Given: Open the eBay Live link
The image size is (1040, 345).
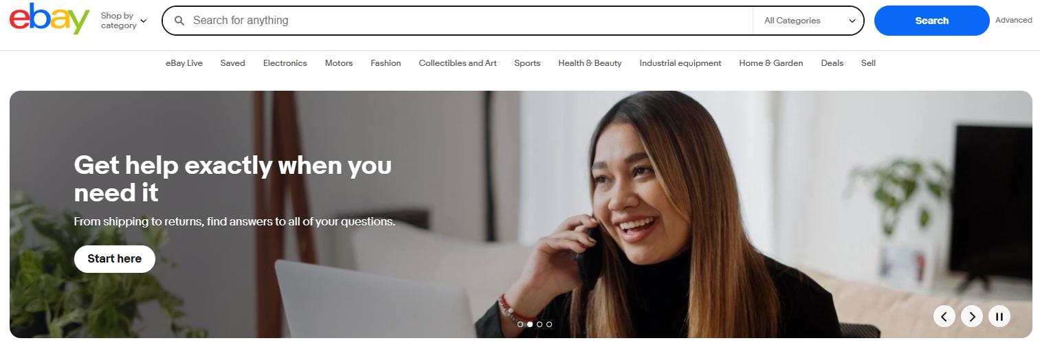Looking at the screenshot, I should pos(184,63).
